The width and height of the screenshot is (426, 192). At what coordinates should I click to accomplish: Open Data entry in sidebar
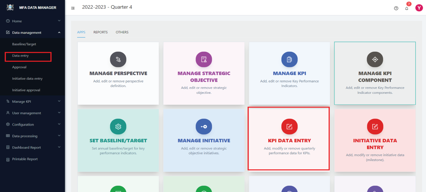coord(20,56)
